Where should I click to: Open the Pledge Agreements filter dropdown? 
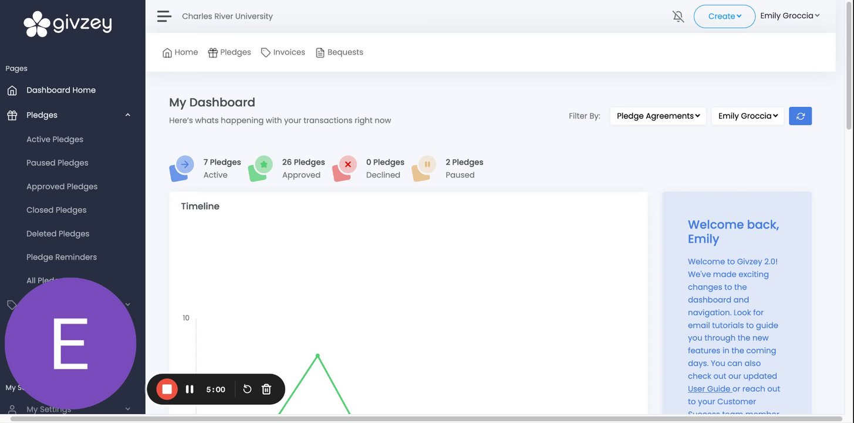[x=658, y=116]
